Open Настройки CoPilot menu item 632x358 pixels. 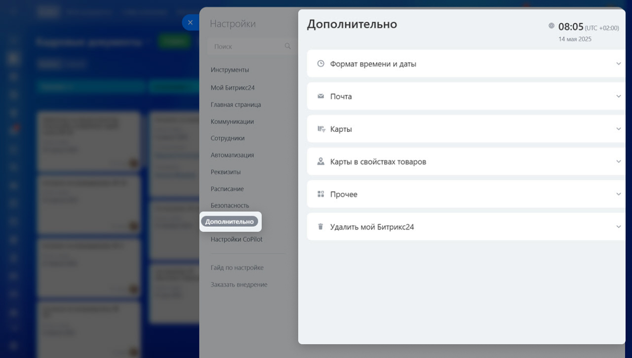(x=237, y=240)
